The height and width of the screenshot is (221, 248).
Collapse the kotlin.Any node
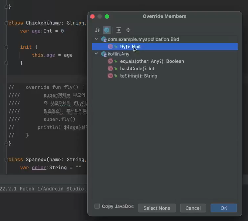coord(96,54)
